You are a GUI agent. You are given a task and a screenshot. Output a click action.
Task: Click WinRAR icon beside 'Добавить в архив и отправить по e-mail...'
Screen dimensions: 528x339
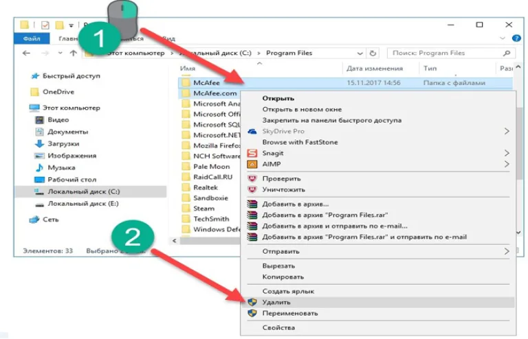252,226
